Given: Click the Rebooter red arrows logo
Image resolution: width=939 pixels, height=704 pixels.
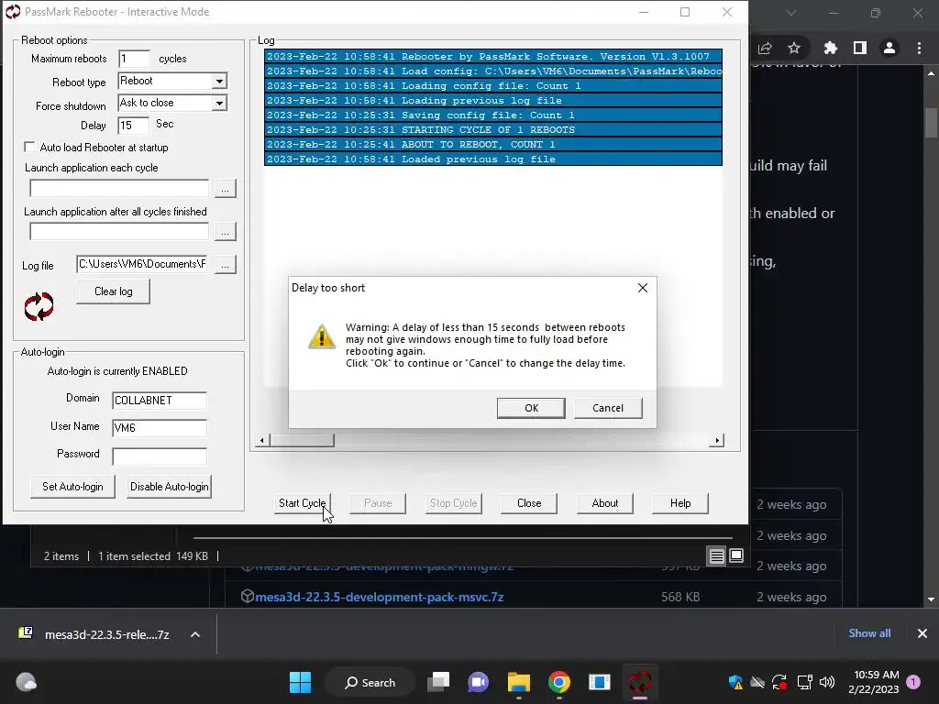Looking at the screenshot, I should click(39, 306).
